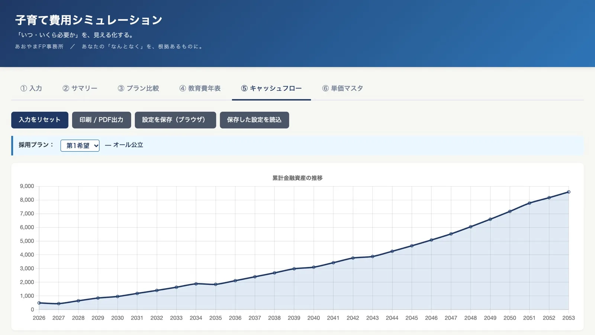Click the ⑤ キャッシュフロー tab
Screen dimensions: 595x335
point(271,89)
